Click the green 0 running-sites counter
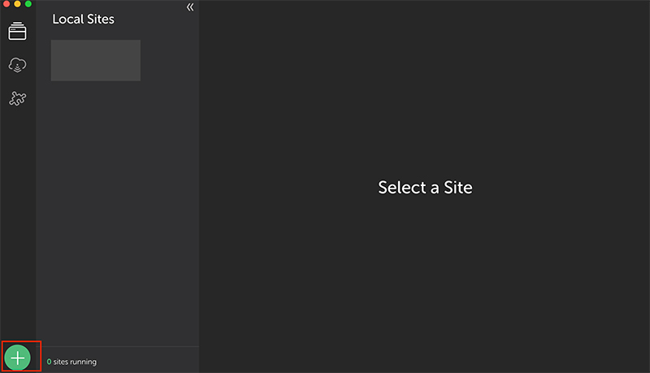 49,362
